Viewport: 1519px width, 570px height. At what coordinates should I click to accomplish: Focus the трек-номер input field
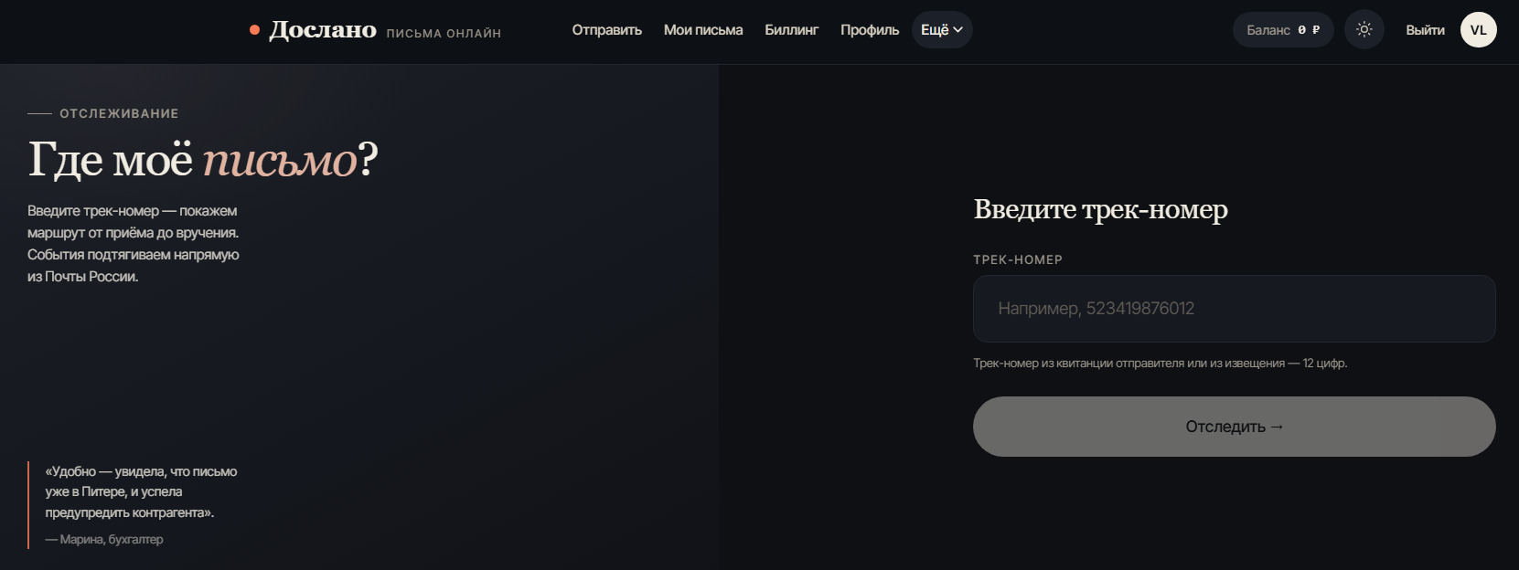(1235, 309)
